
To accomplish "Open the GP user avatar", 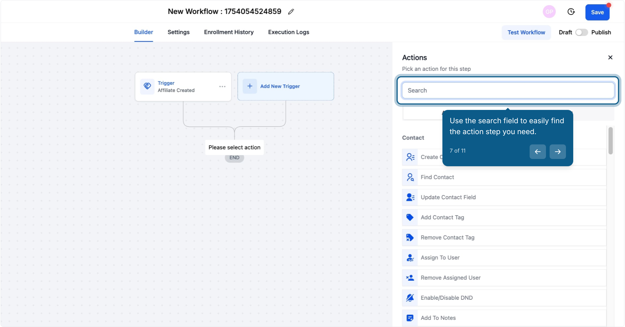I will (549, 12).
